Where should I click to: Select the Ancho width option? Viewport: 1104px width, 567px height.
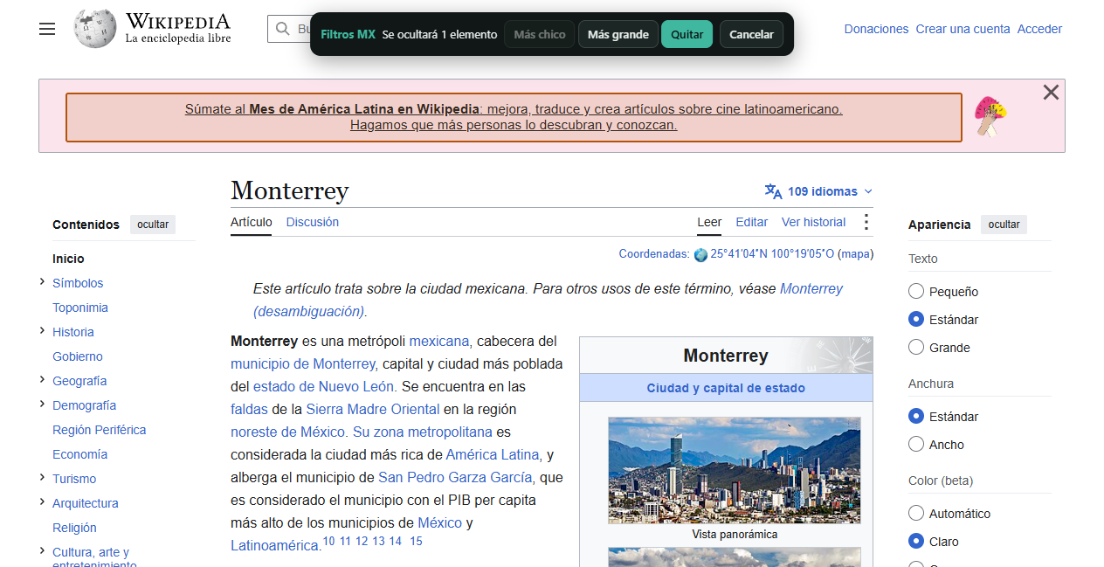[x=916, y=444]
